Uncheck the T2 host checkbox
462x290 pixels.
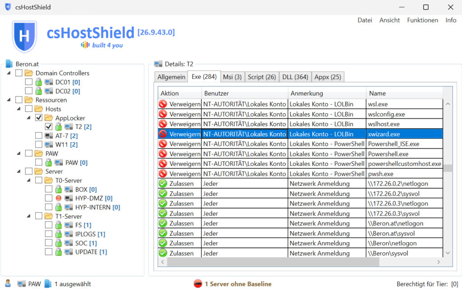click(x=49, y=127)
